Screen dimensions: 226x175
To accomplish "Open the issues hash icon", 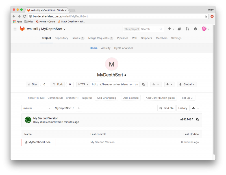I will [179, 29].
